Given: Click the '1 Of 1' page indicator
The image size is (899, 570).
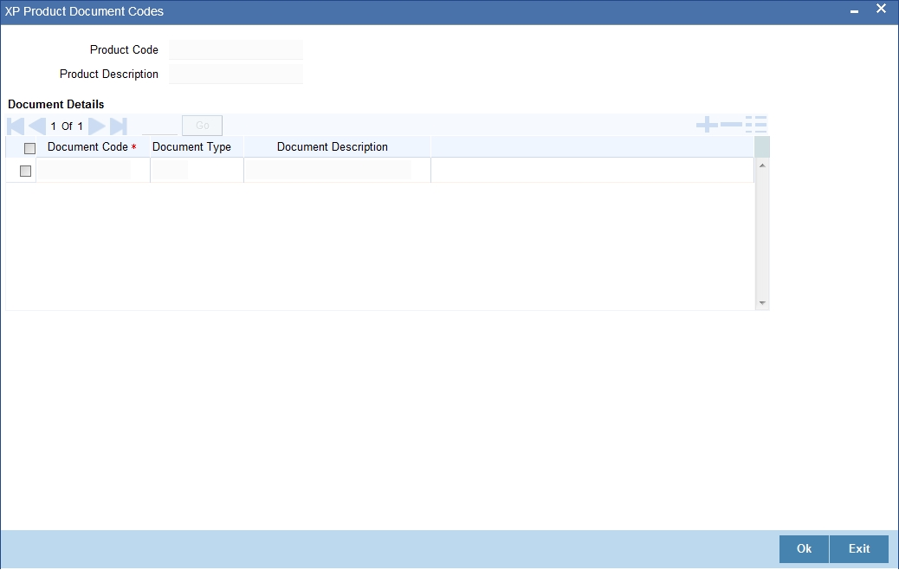Looking at the screenshot, I should point(67,126).
